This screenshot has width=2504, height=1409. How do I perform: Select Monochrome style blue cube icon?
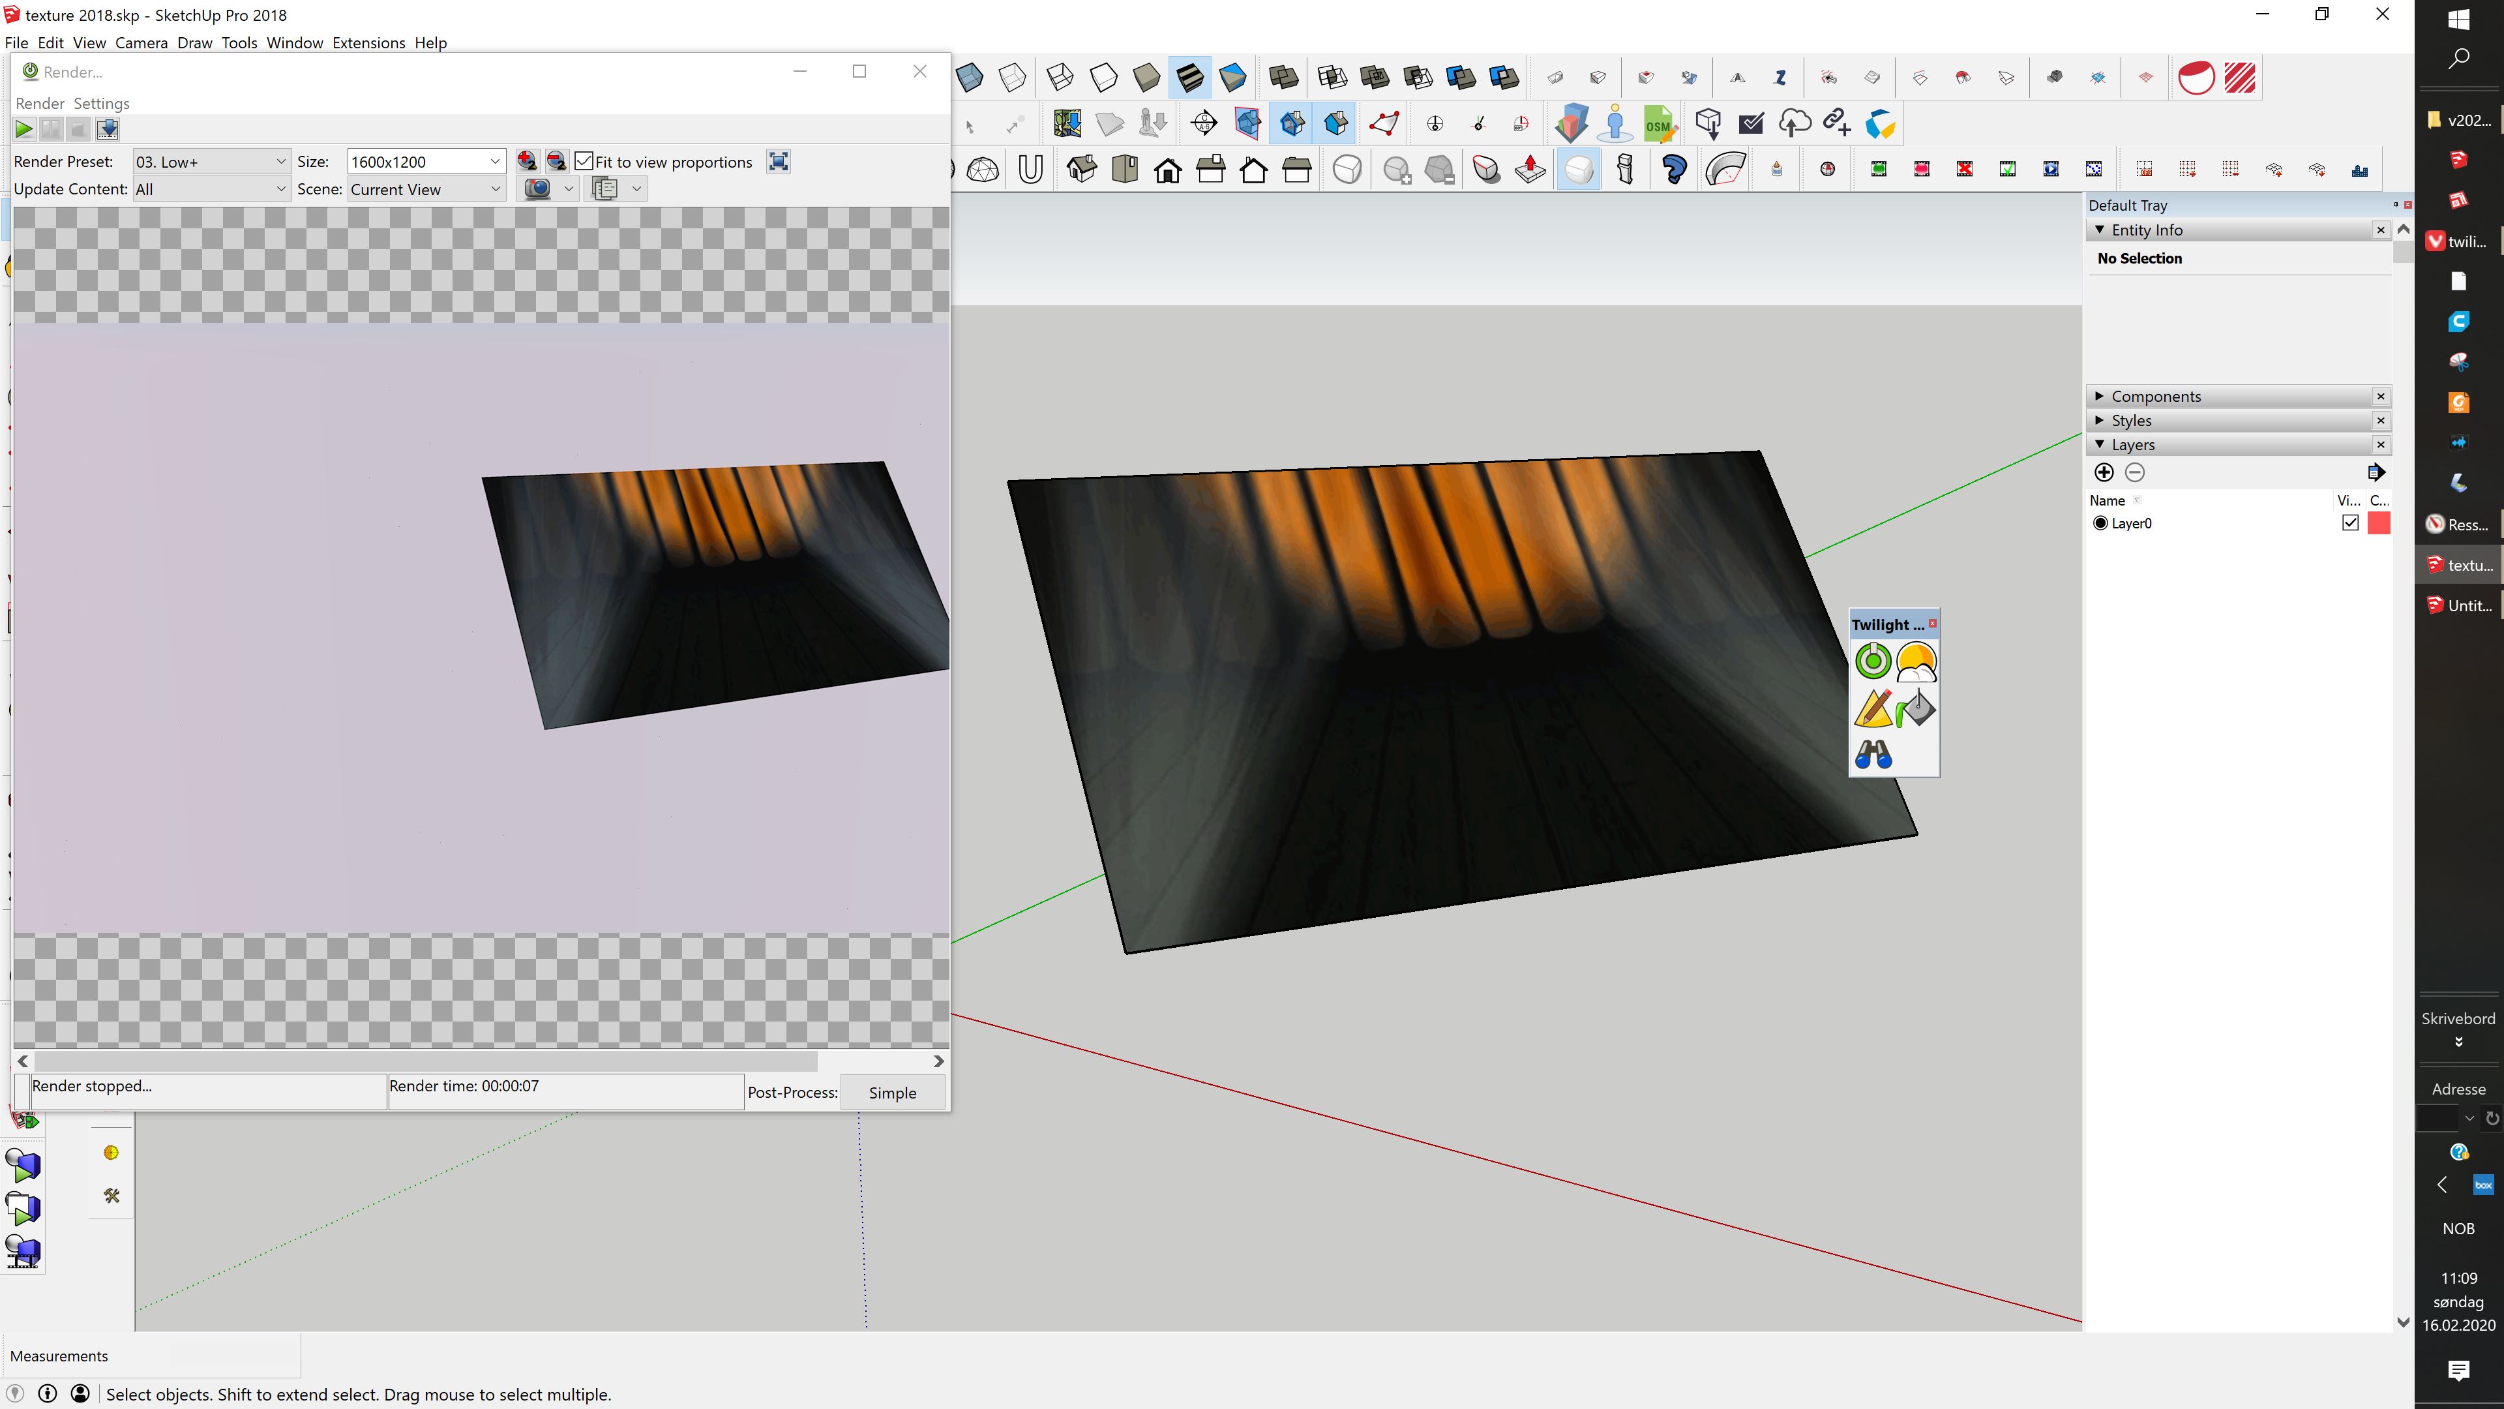tap(1232, 78)
